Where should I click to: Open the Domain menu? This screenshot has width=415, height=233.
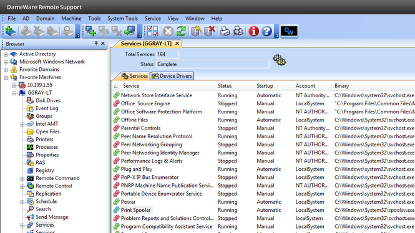point(46,19)
